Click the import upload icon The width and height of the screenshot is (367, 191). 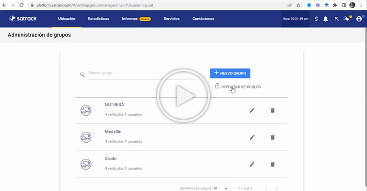click(217, 86)
